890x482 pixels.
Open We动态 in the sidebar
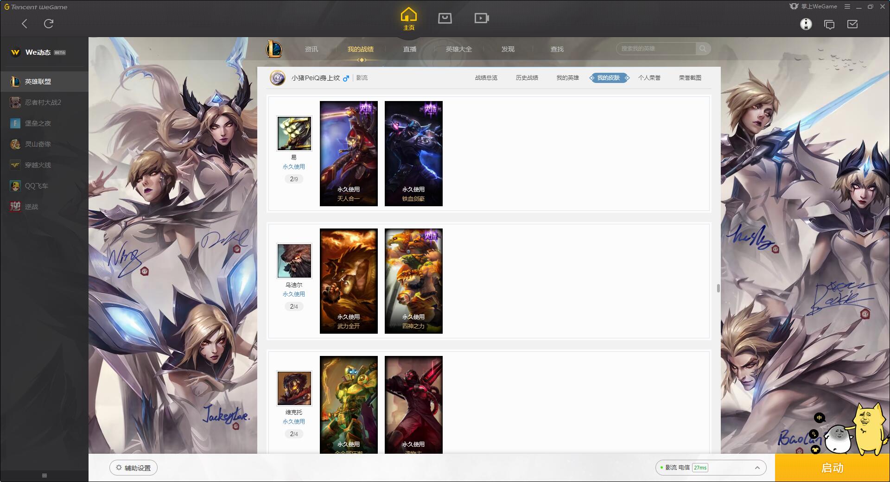pos(38,52)
